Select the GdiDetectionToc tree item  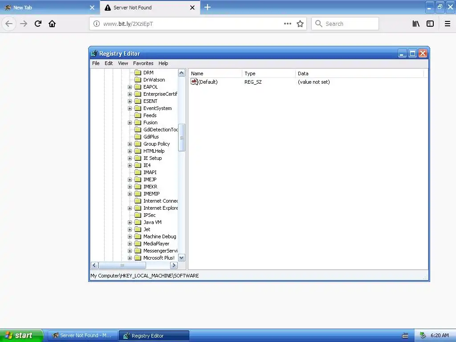160,130
